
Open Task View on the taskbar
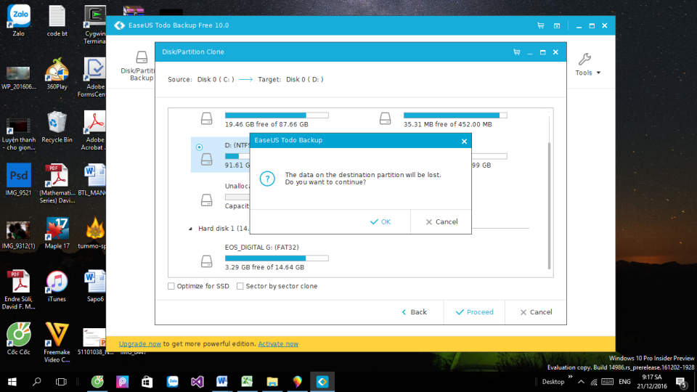point(61,382)
